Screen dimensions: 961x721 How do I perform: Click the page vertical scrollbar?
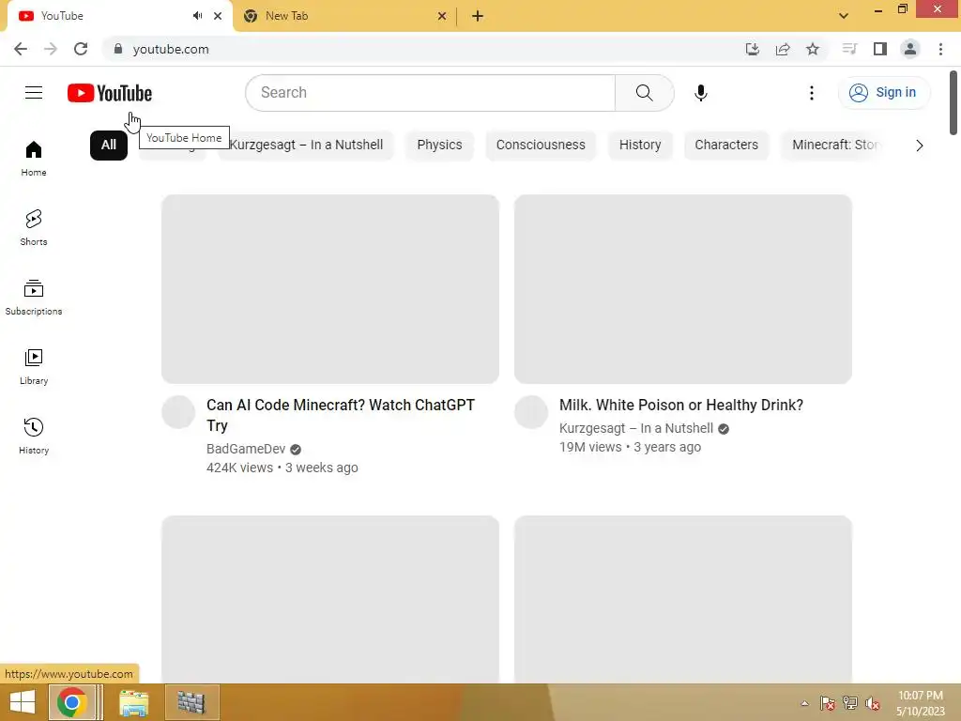(953, 102)
